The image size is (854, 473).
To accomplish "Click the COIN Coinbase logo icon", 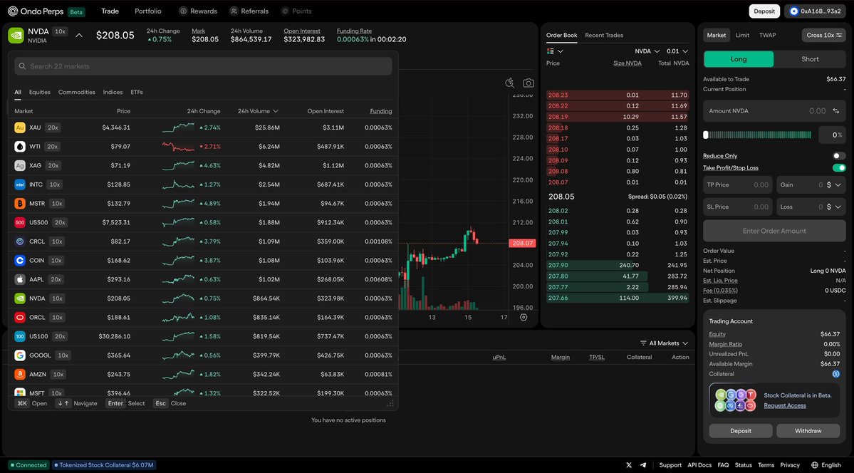I will click(20, 261).
